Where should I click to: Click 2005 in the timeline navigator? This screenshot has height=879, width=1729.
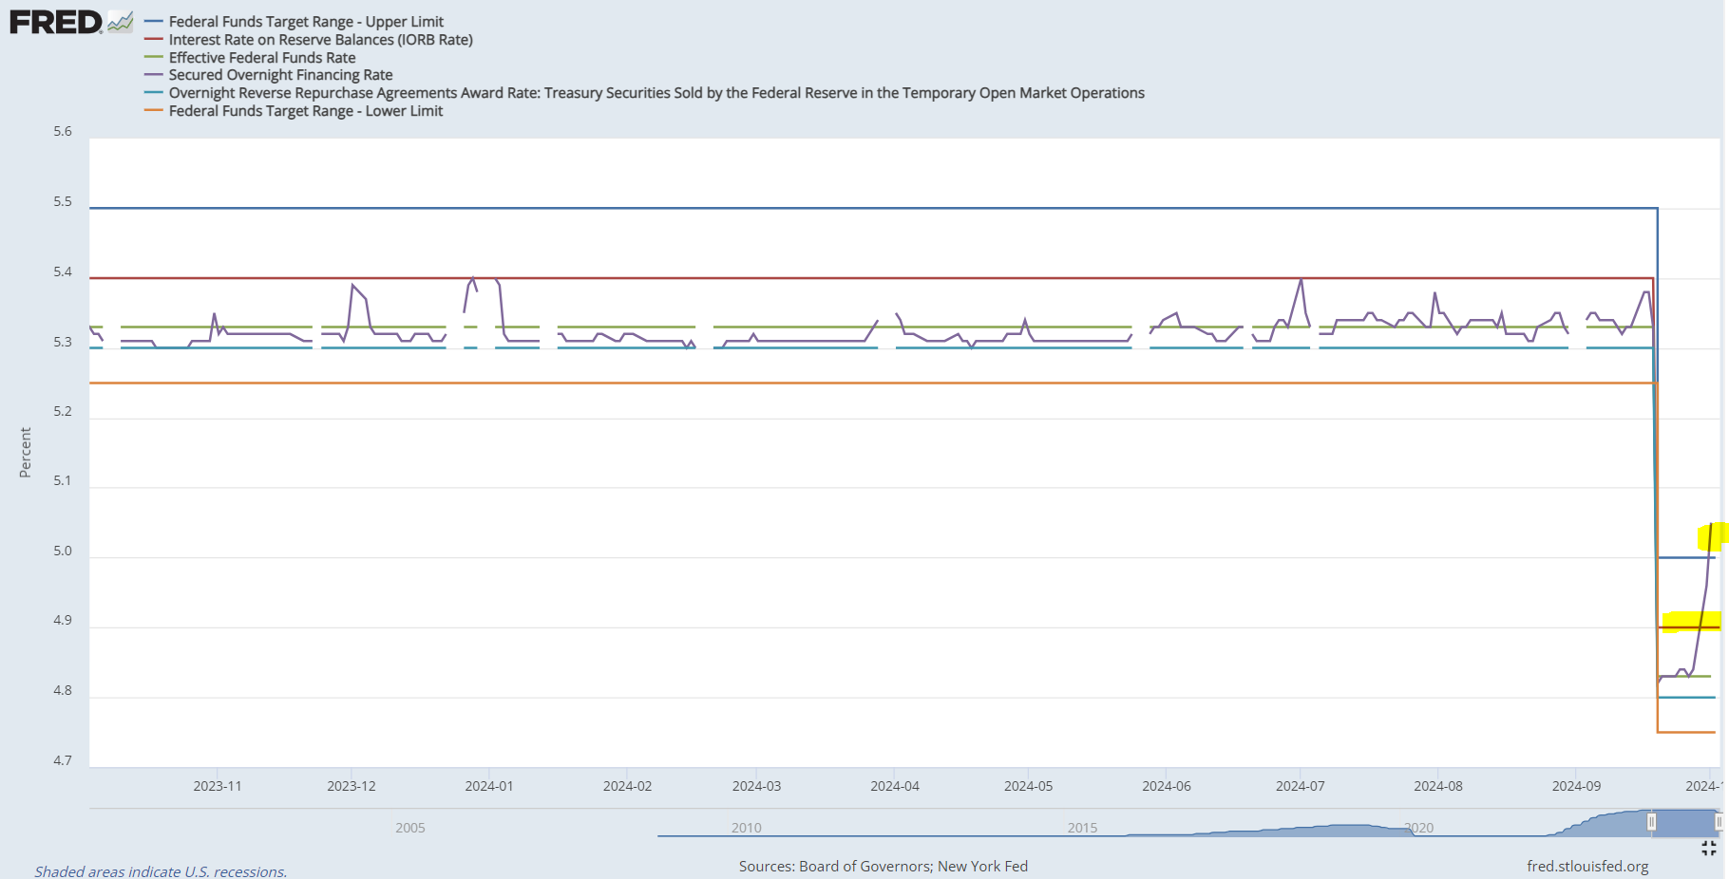409,828
